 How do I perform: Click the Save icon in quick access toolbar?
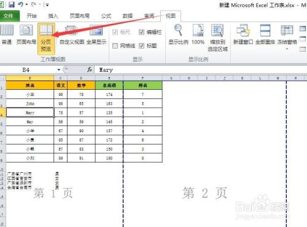[11, 4]
